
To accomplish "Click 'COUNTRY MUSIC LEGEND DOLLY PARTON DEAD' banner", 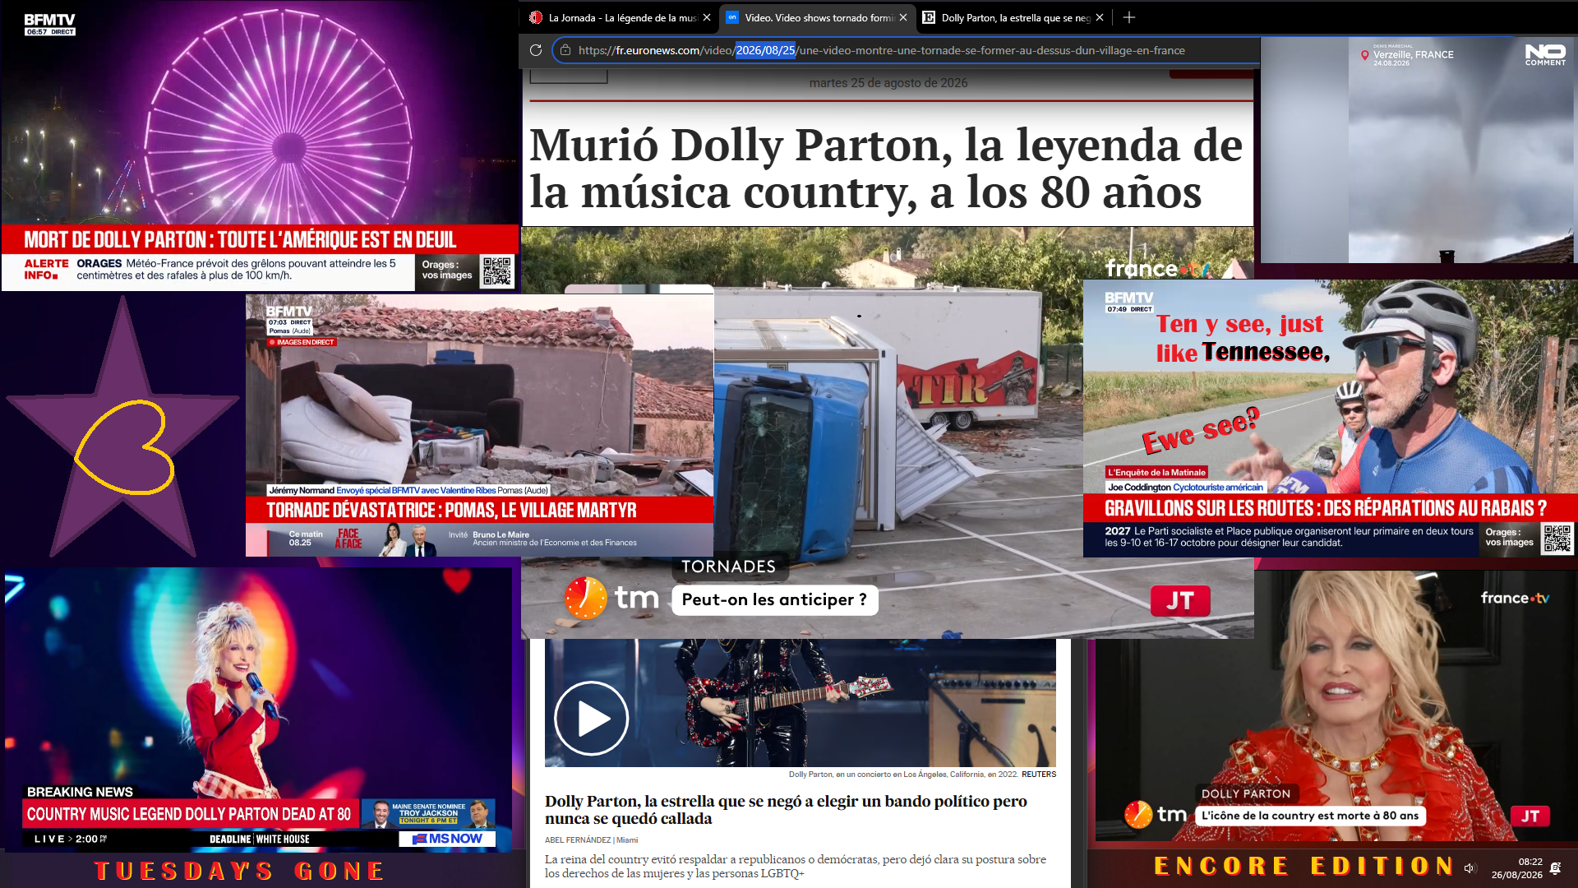I will point(189,814).
